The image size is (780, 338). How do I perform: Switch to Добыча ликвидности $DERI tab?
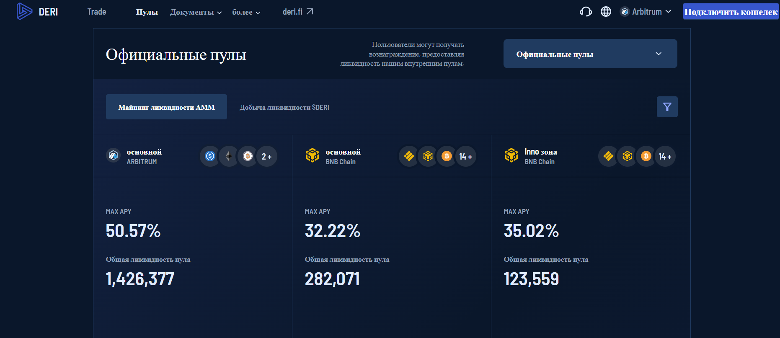(284, 107)
